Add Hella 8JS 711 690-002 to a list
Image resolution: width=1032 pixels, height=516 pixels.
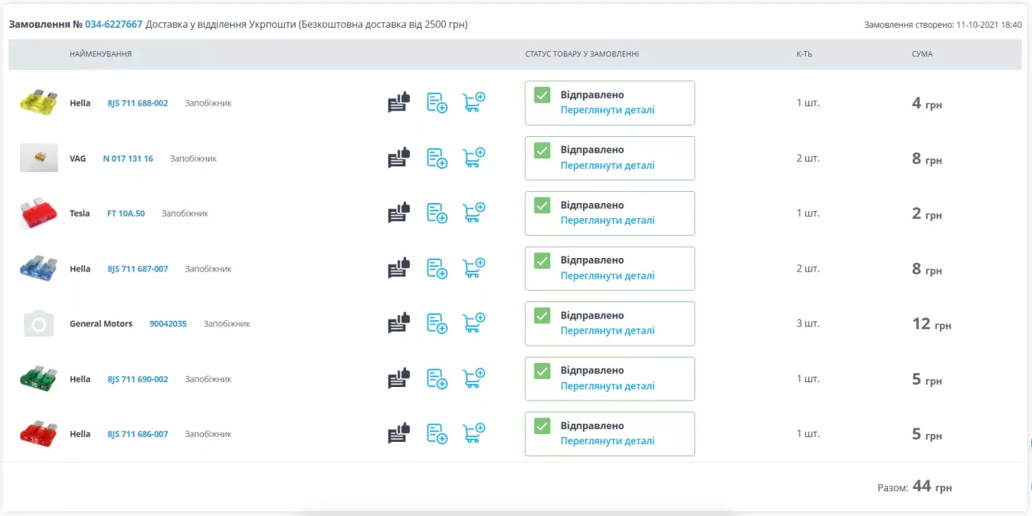(437, 379)
